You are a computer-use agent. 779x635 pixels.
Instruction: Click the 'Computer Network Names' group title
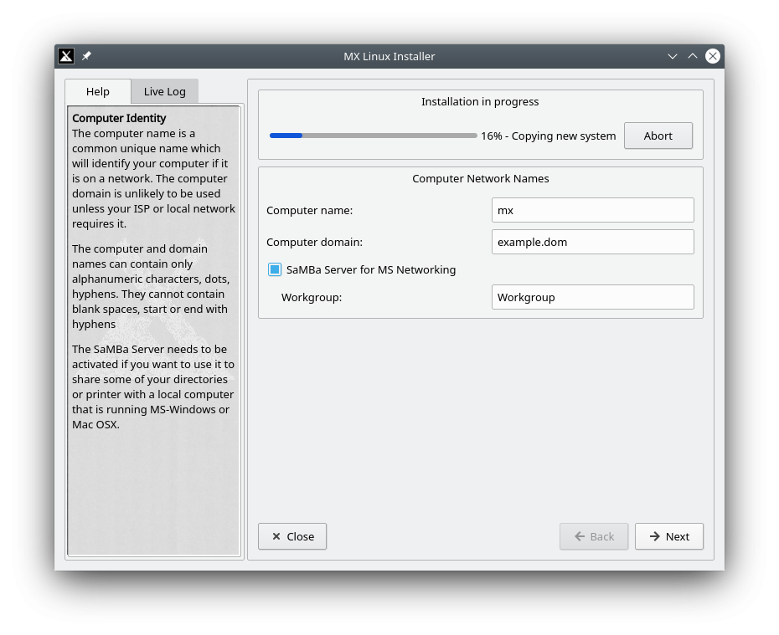(x=481, y=178)
